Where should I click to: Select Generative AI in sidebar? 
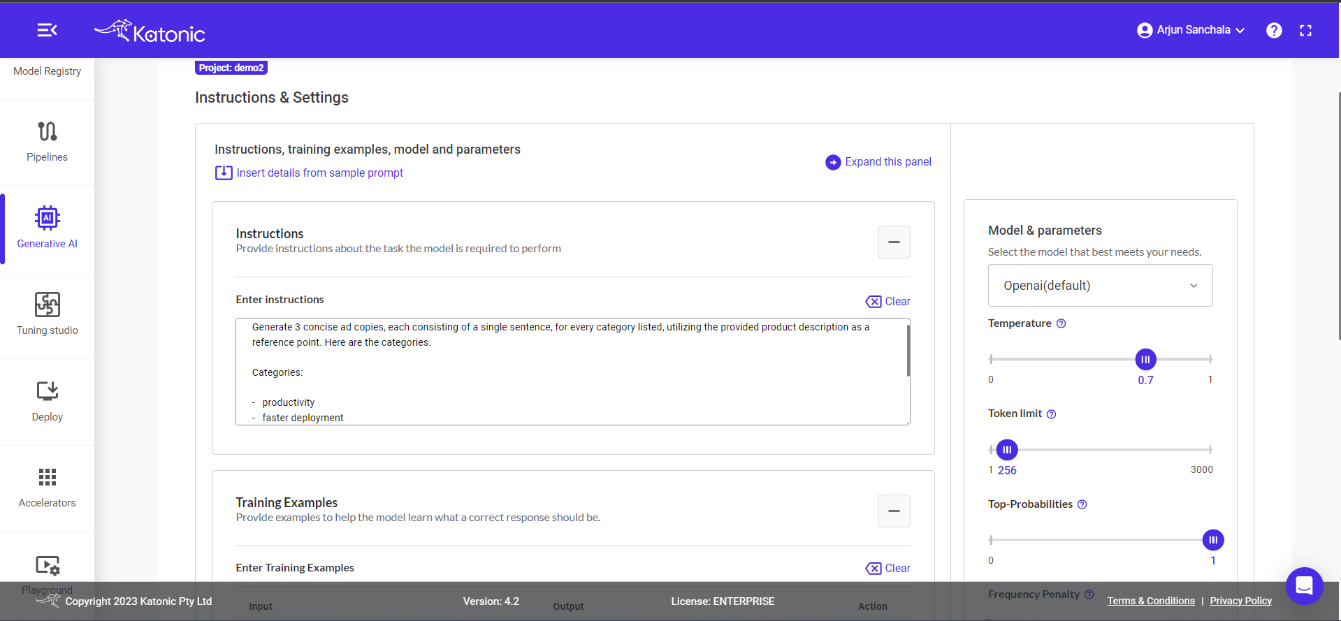[x=47, y=228]
